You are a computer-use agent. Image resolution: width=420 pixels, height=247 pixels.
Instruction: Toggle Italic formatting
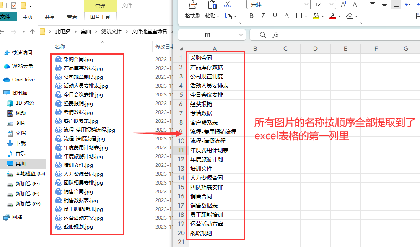point(263,16)
